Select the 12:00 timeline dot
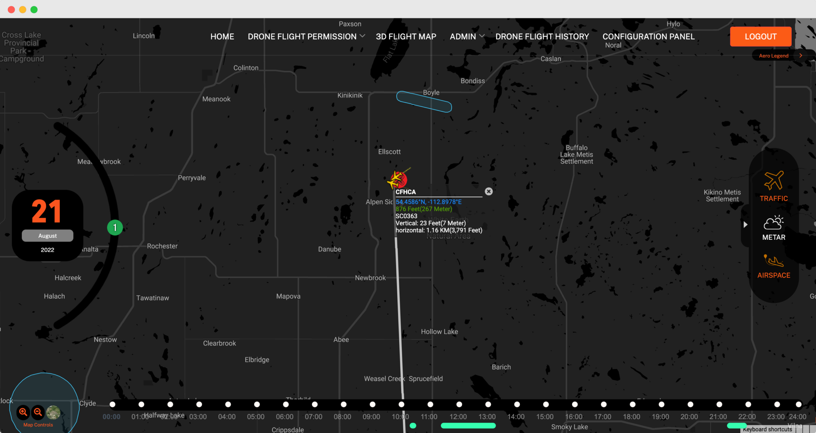The width and height of the screenshot is (816, 433). pyautogui.click(x=459, y=404)
